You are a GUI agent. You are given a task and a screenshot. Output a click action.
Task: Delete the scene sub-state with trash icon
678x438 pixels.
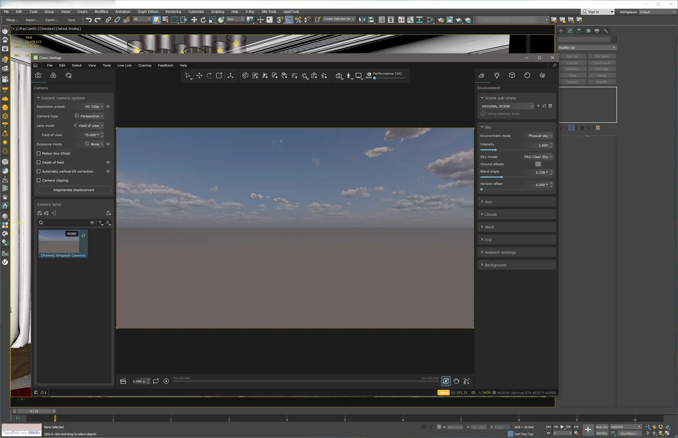(x=550, y=106)
